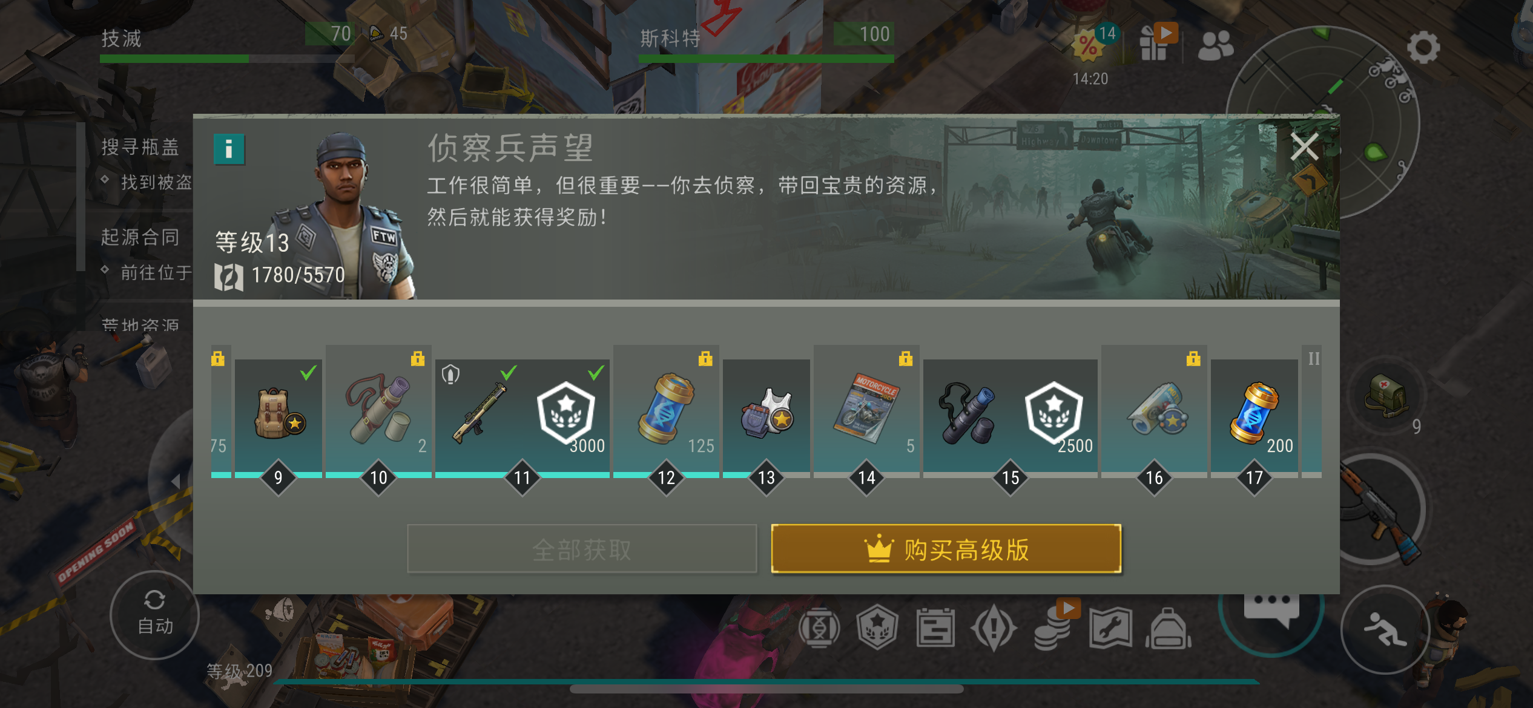Image resolution: width=1533 pixels, height=708 pixels.
Task: Open the backpack inventory icon
Action: [1169, 628]
